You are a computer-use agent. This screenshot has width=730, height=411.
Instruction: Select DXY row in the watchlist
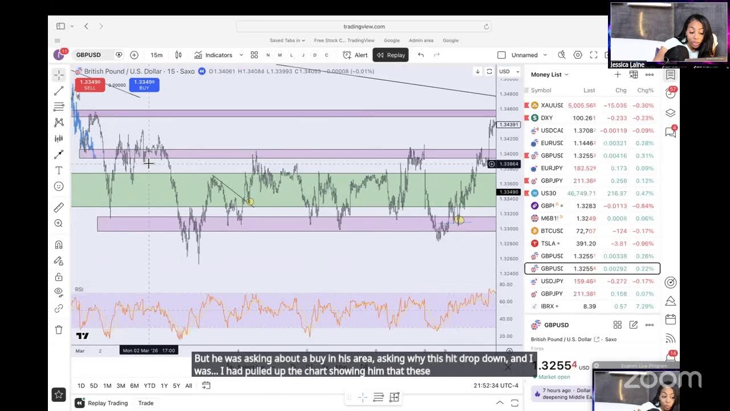(x=592, y=118)
